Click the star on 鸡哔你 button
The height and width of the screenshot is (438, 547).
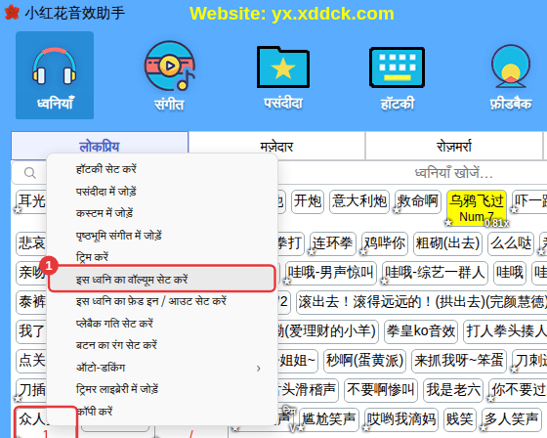tap(363, 251)
